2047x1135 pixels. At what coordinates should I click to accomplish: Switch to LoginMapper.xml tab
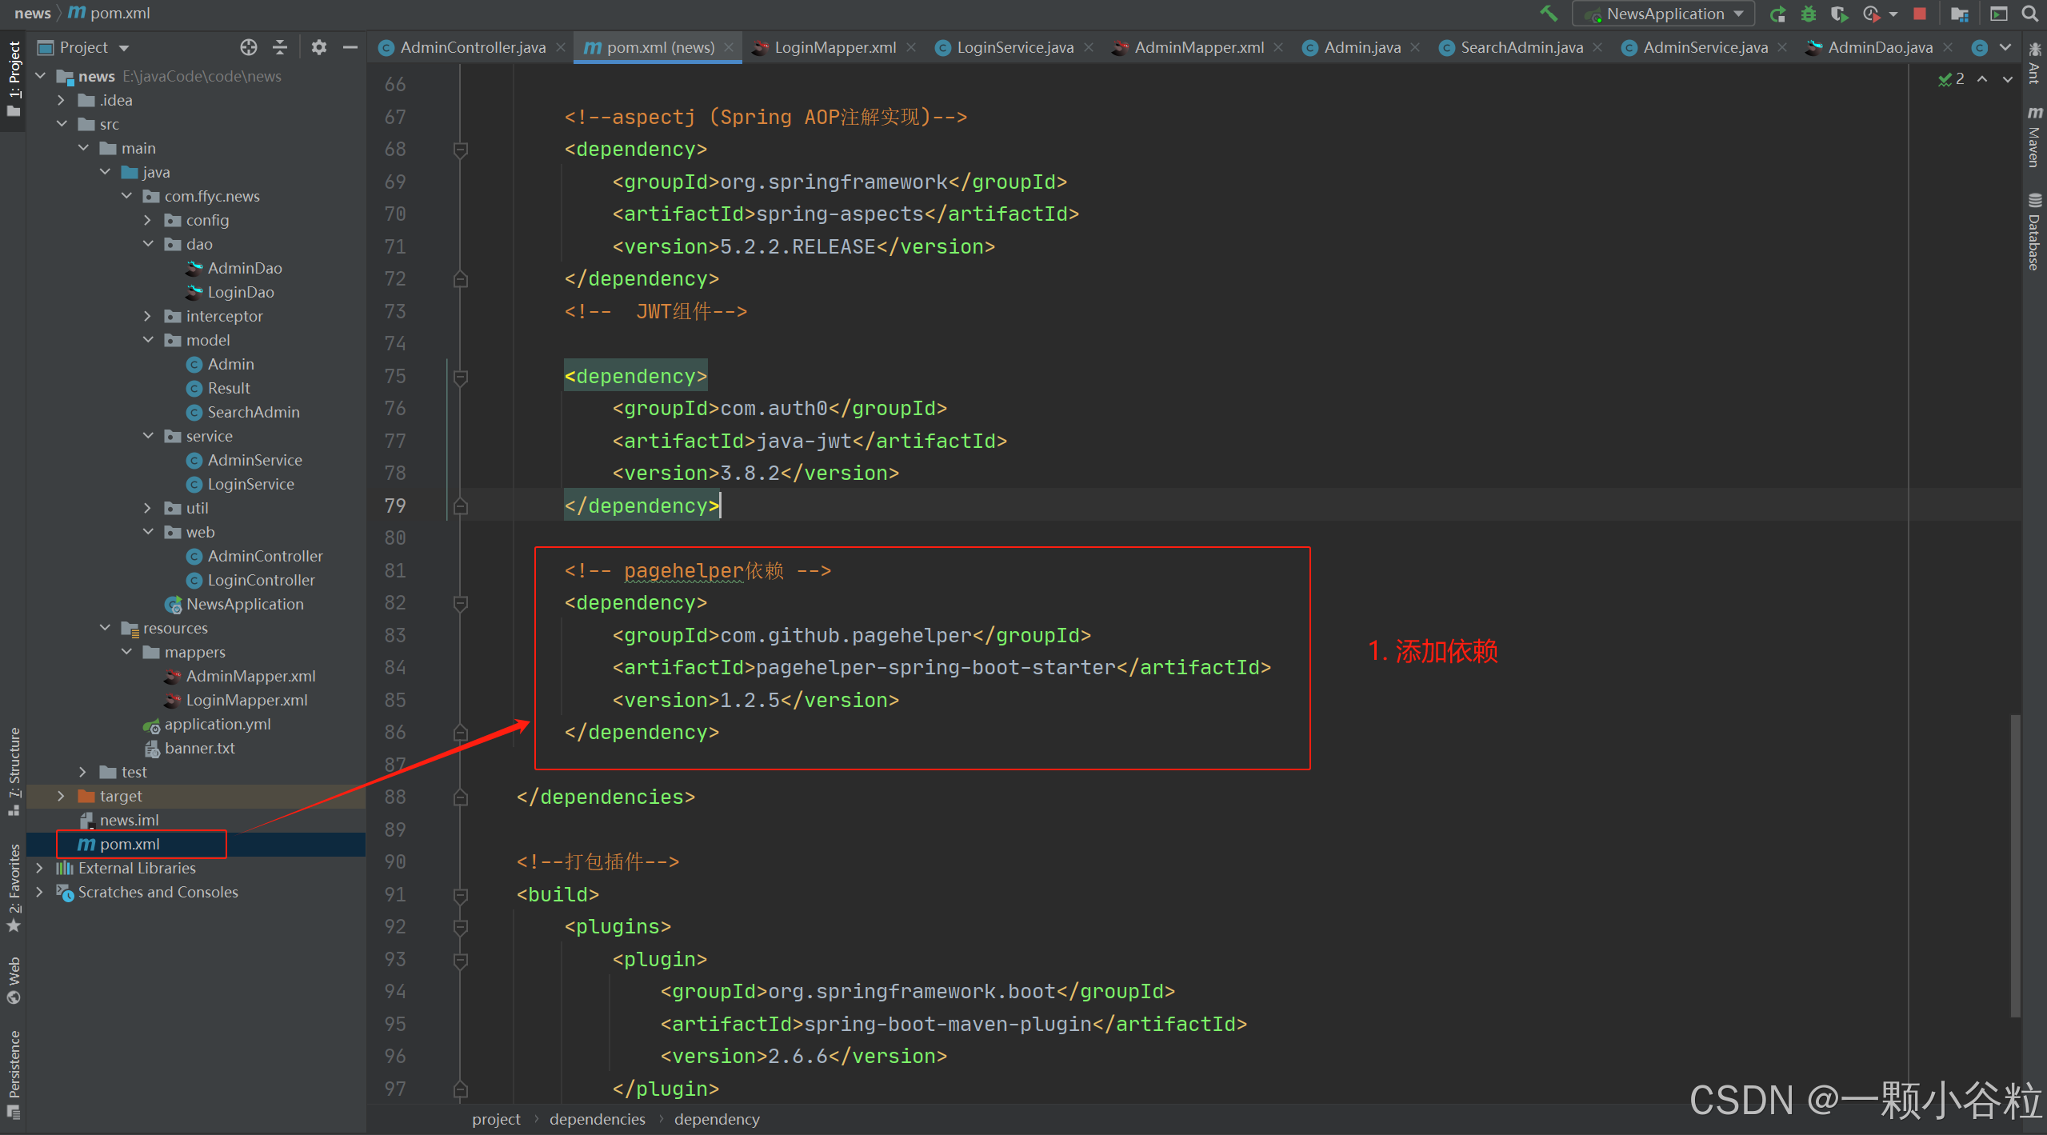834,47
